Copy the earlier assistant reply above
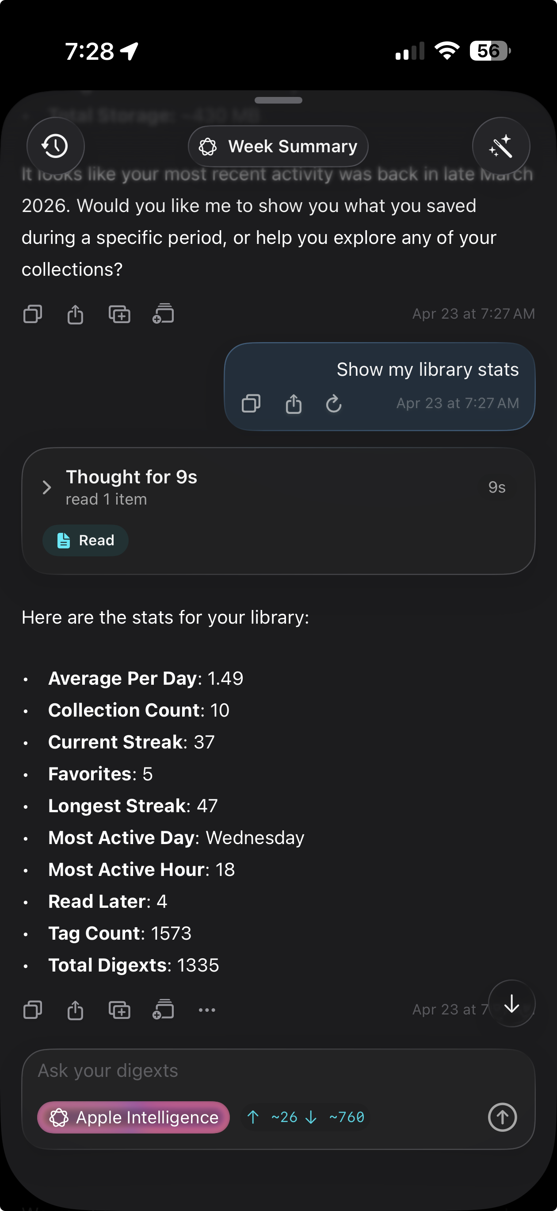 pos(32,314)
